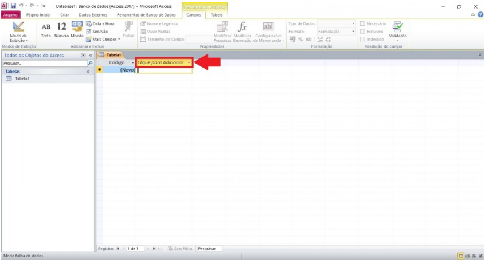Viewport: 489px width, 263px height.
Task: Click the Save icon in quick access toolbar
Action: click(13, 6)
